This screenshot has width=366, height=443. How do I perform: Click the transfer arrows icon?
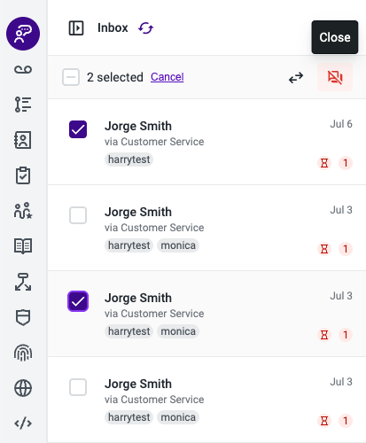(x=296, y=77)
